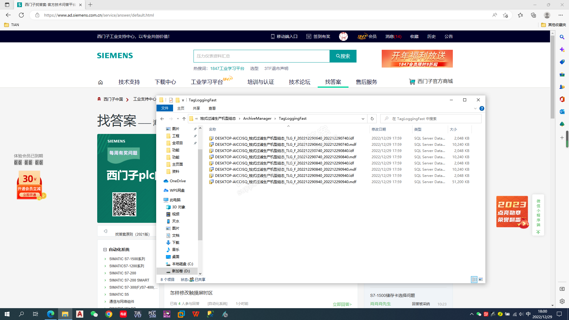The width and height of the screenshot is (569, 320).
Task: Switch to large icons view button
Action: [x=481, y=279]
